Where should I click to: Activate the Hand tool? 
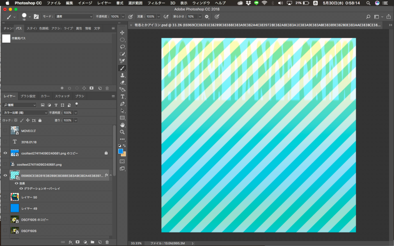pos(122,125)
